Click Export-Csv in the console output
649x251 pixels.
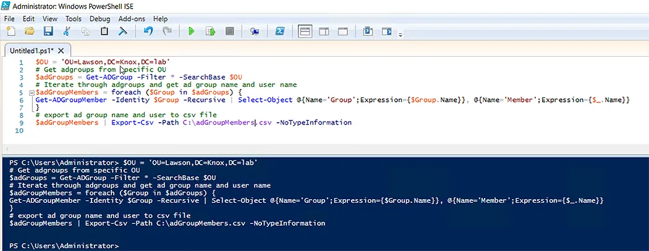tap(106, 223)
